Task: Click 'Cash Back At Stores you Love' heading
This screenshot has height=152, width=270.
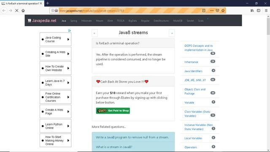Action: tap(122, 81)
